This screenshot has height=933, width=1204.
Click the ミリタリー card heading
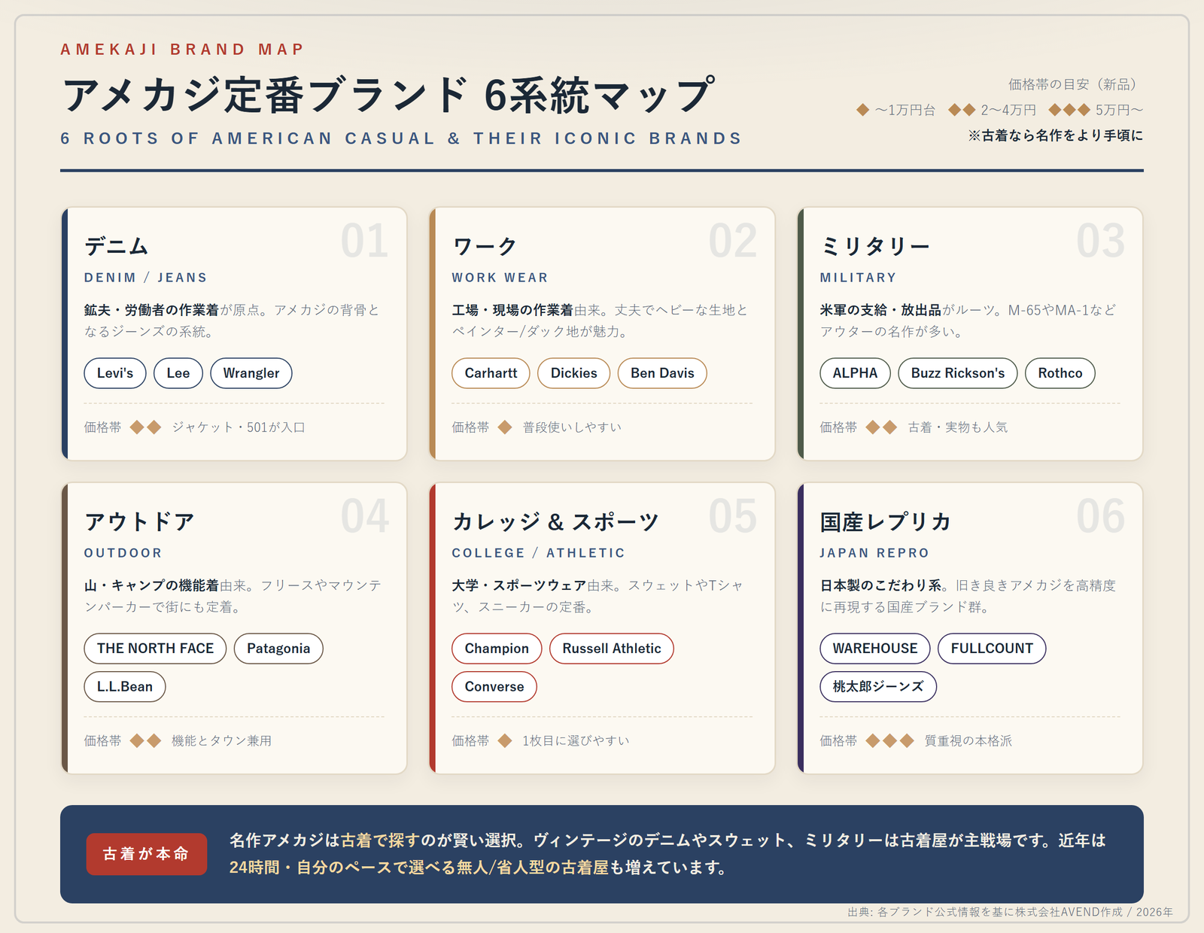point(875,246)
